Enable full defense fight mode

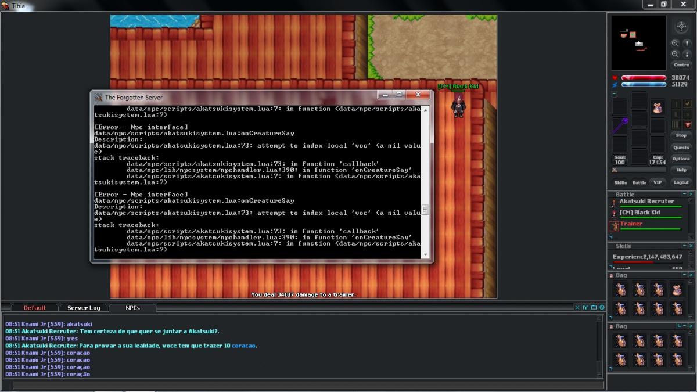point(675,125)
